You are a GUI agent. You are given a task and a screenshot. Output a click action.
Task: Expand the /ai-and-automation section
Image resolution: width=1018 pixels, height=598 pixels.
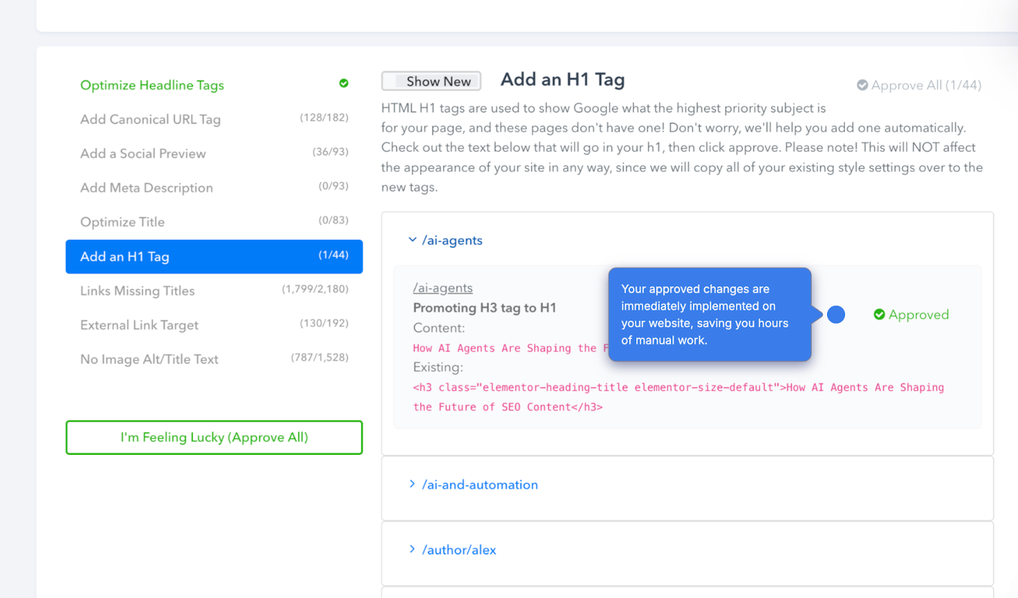(x=412, y=484)
